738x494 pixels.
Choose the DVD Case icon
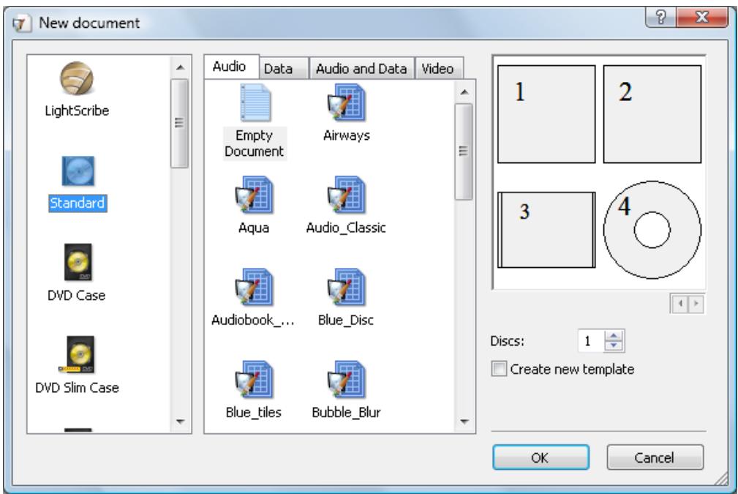[x=78, y=262]
